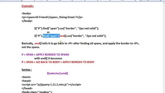The width and height of the screenshot is (165, 93).
Task: Click the '<body>' line under Example
Action: 26,13
